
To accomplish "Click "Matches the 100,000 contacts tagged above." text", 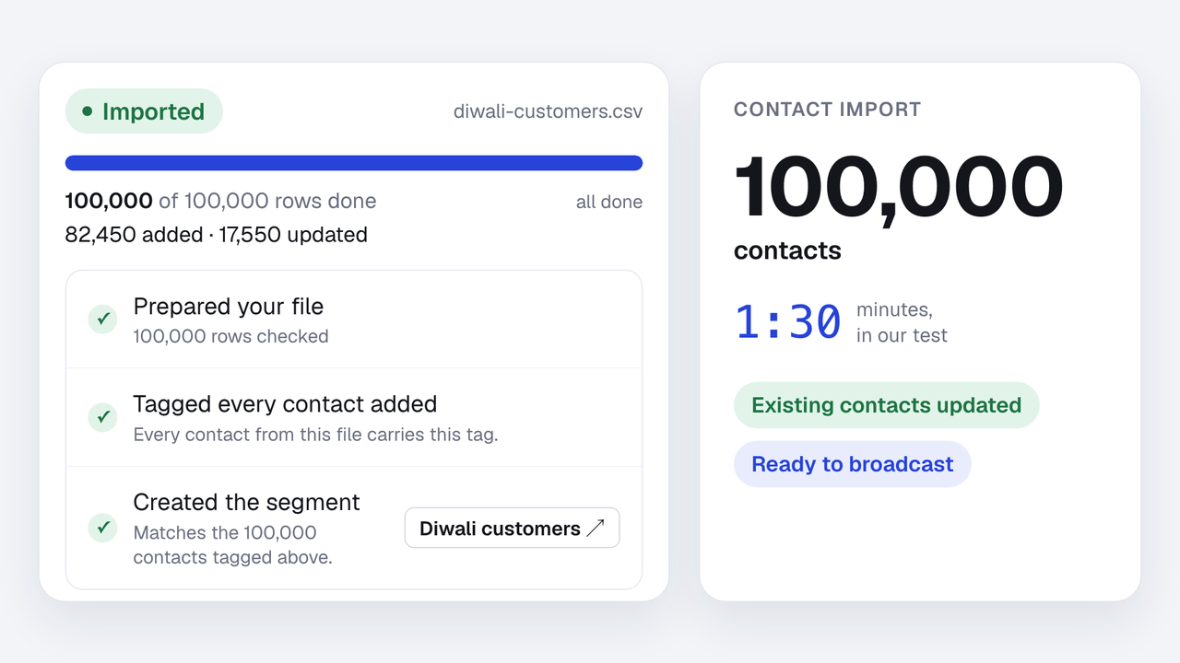I will coord(233,545).
